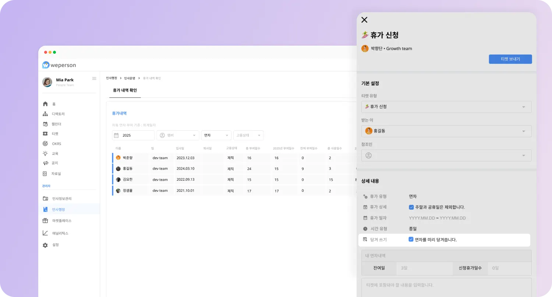Screen dimensions: 552x297
Task: Click the 연차 value beside 휴가 유형
Action: (x=413, y=197)
